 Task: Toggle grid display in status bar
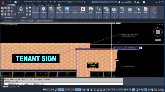tap(51, 90)
